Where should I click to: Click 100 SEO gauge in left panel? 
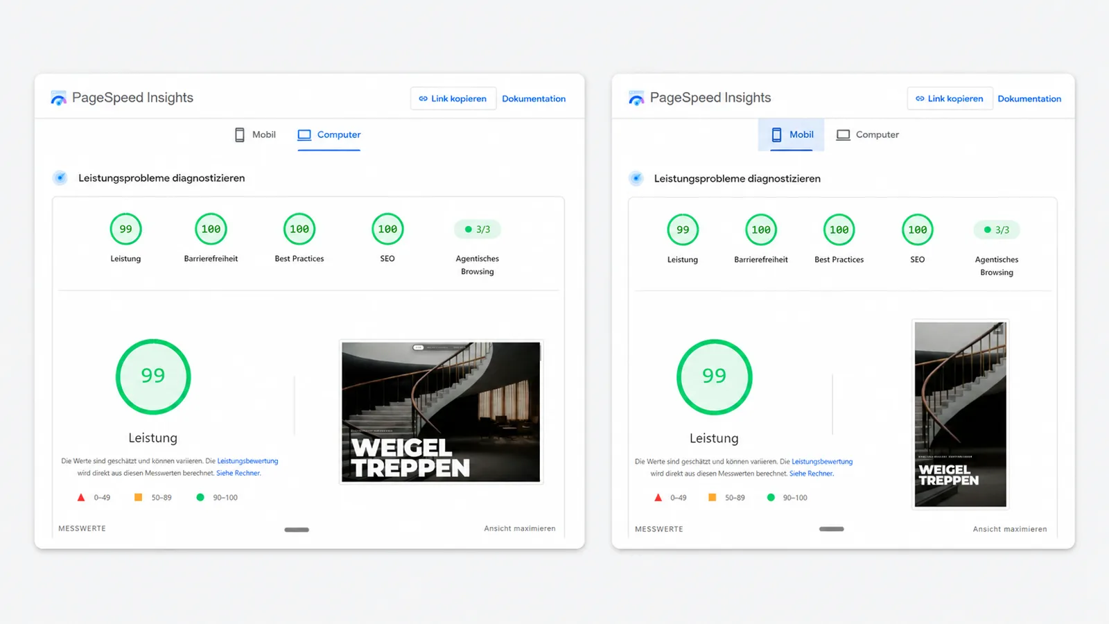pyautogui.click(x=387, y=229)
